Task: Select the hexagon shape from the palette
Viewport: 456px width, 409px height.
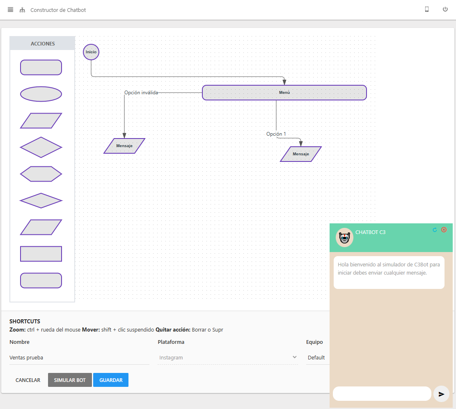Action: pos(41,174)
